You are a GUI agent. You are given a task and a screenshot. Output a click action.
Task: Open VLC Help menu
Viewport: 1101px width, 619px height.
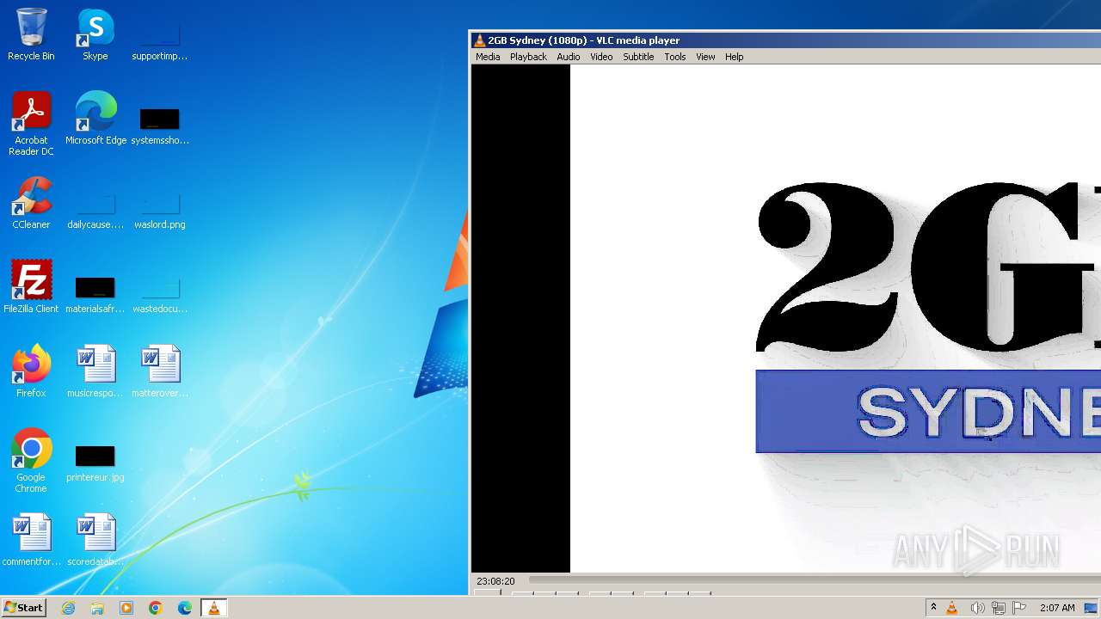pos(734,57)
